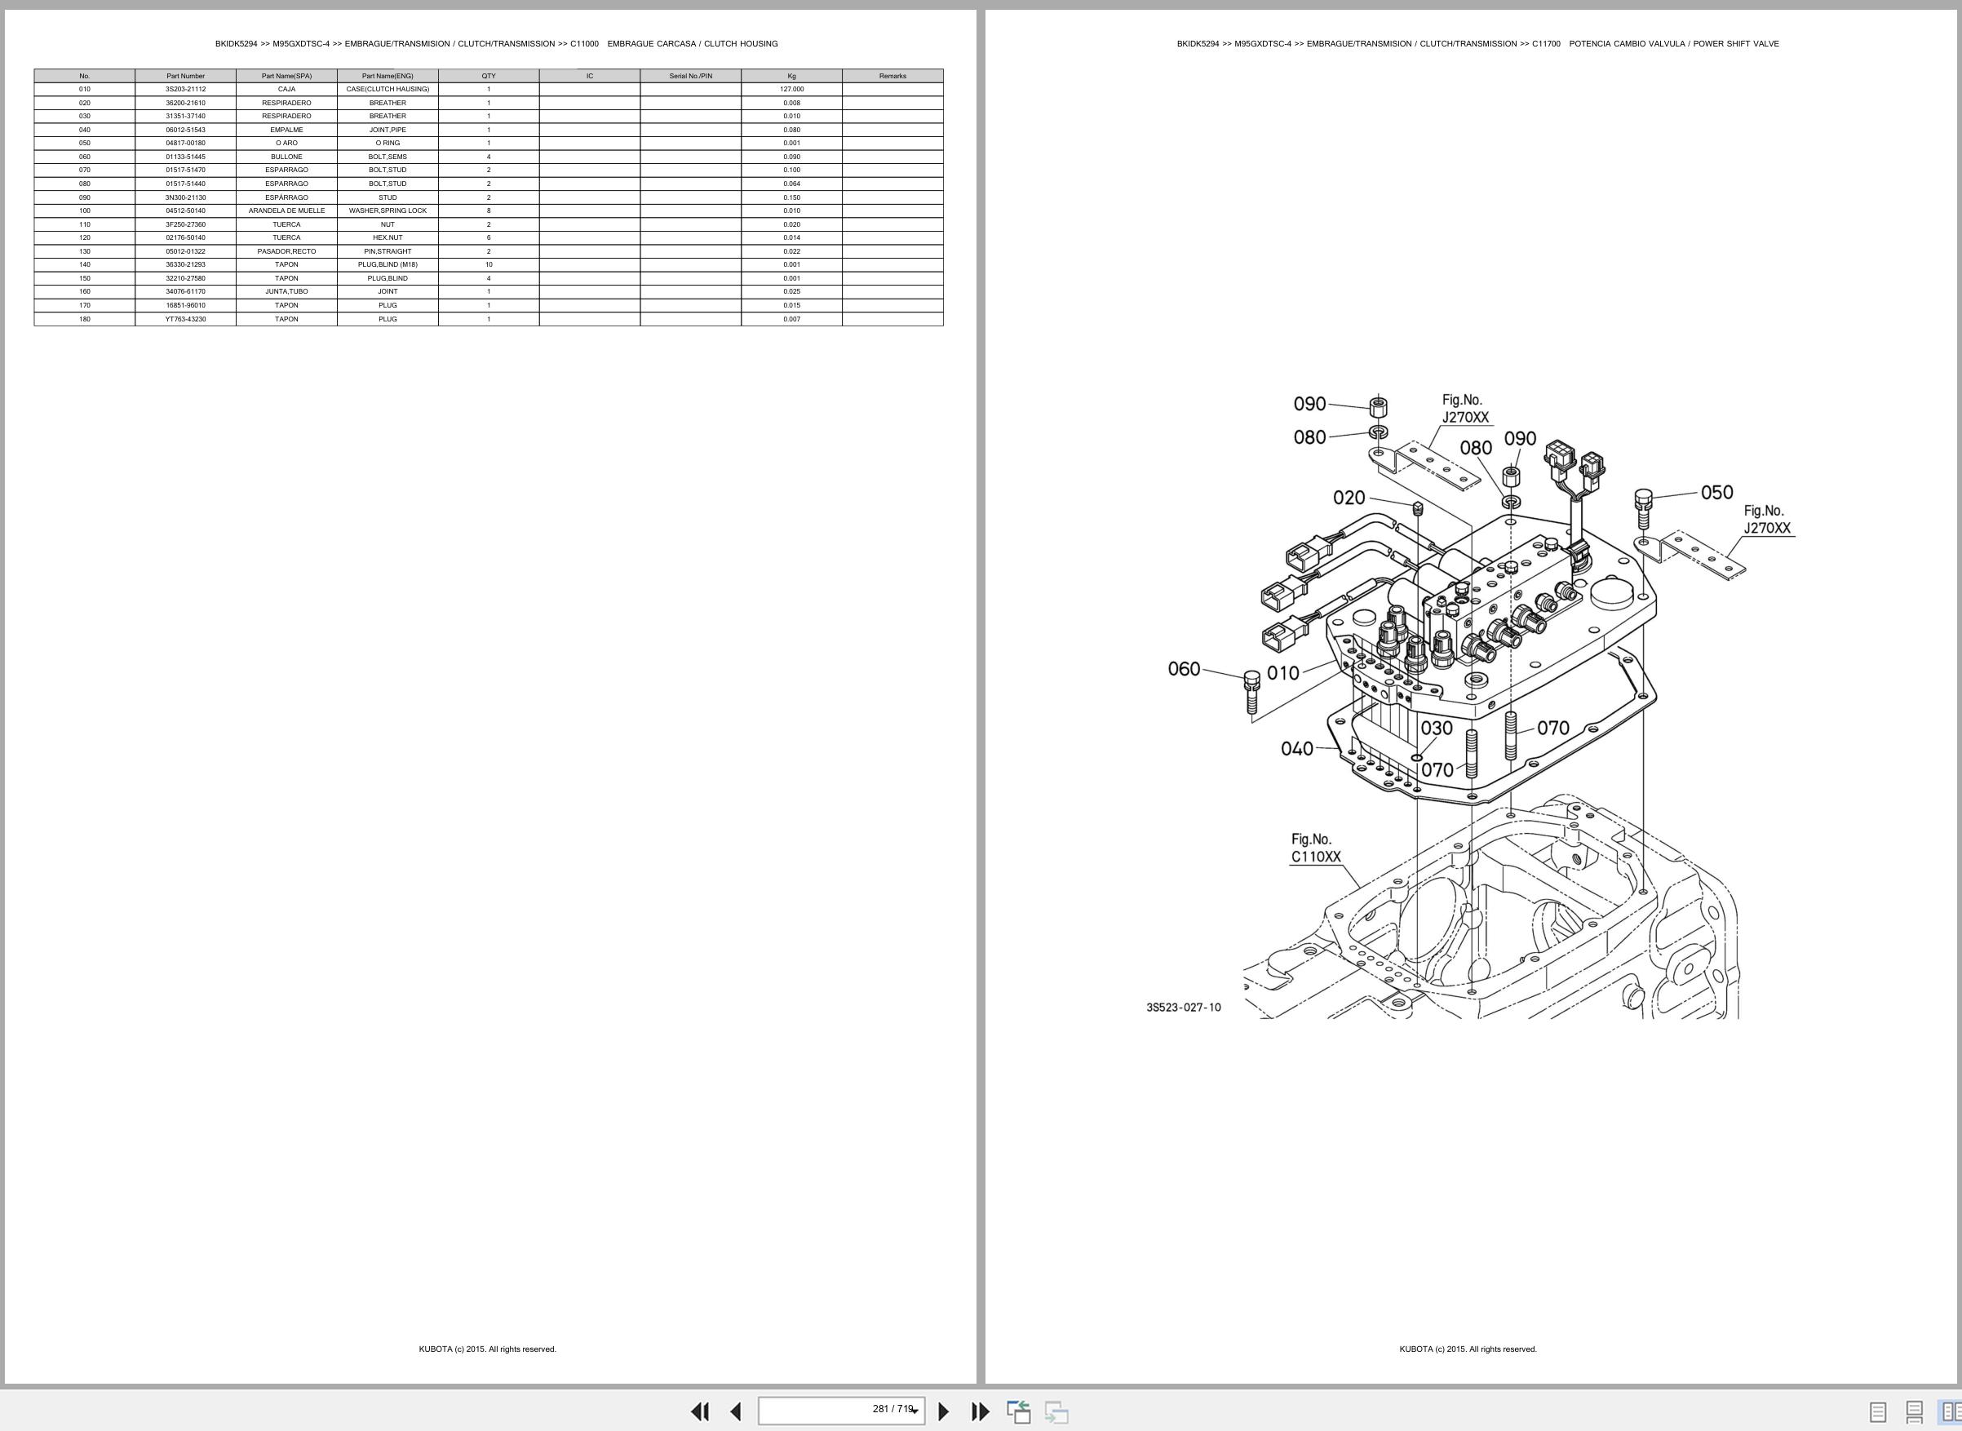This screenshot has height=1431, width=1962.
Task: Open the page number dropdown arrow
Action: tap(914, 1412)
